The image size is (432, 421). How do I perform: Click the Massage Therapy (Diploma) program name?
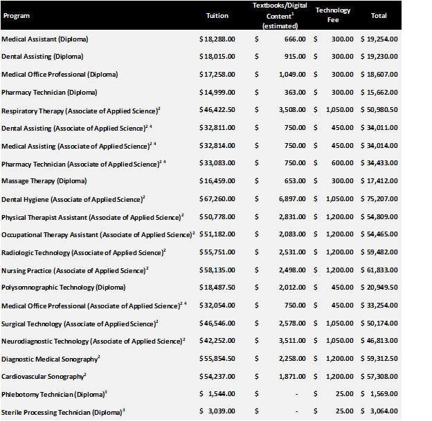pos(44,182)
